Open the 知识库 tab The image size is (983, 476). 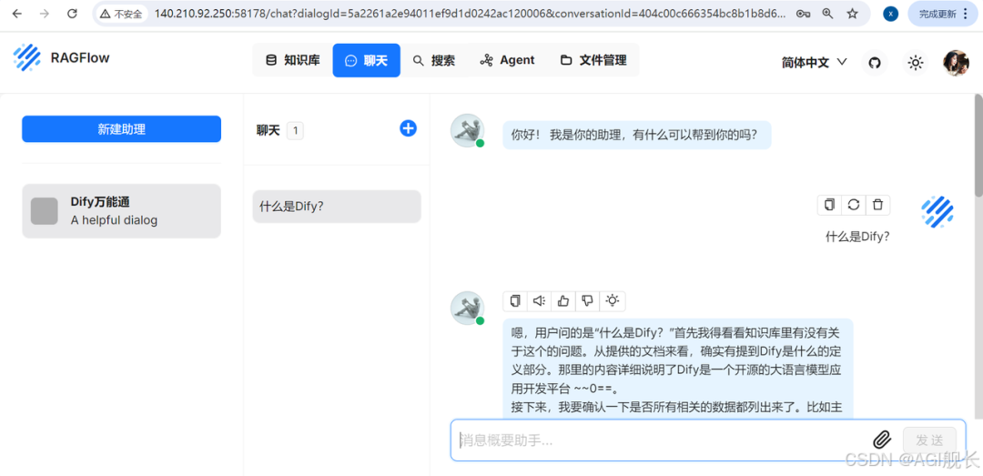293,60
